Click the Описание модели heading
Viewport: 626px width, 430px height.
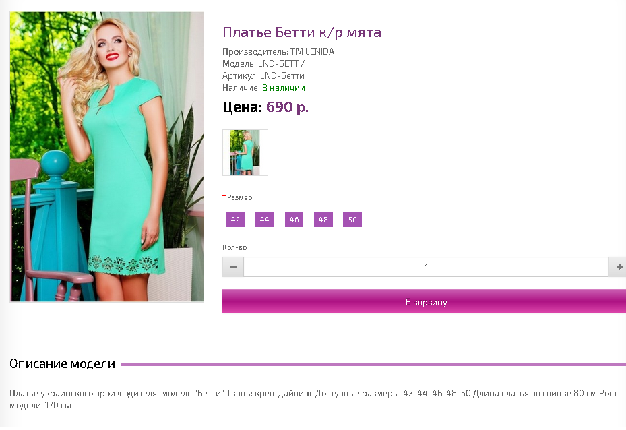[62, 364]
